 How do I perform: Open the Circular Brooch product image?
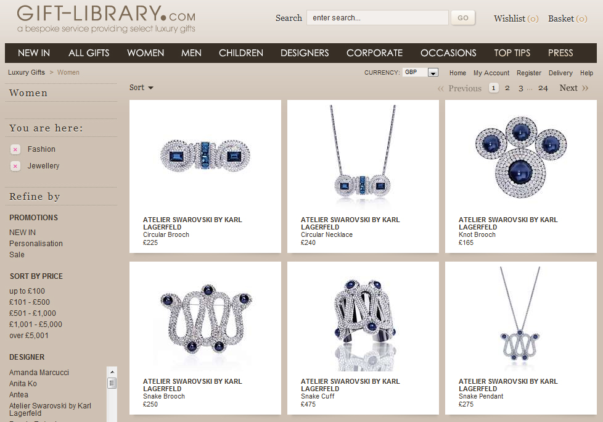(205, 156)
